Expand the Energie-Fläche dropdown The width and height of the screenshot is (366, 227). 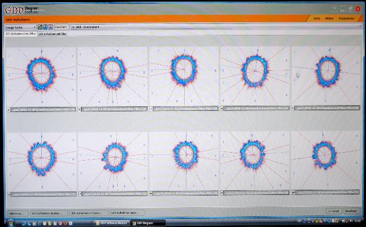(21, 27)
